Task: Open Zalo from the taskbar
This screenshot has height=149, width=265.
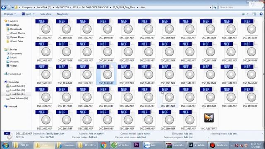Action: [x=152, y=145]
